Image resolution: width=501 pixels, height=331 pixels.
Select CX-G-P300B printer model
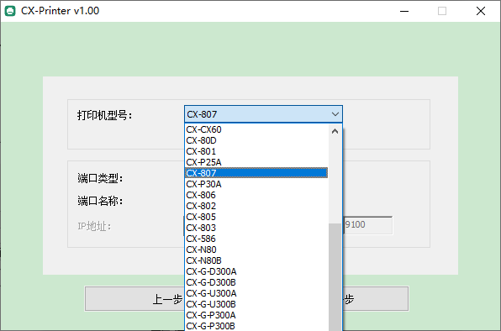256,326
